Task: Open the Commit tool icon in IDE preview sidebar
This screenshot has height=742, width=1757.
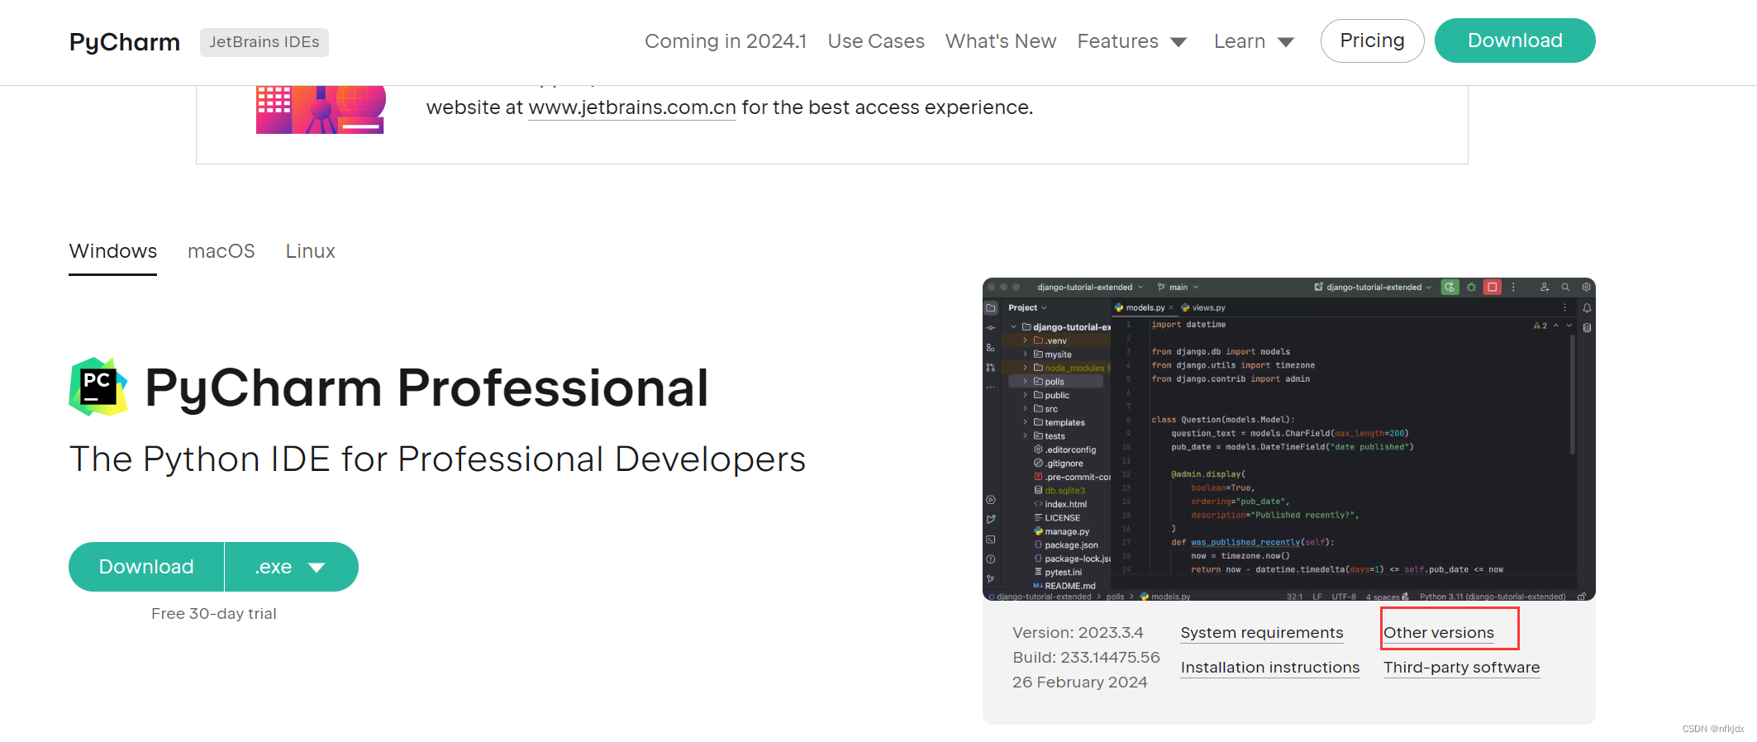Action: [x=991, y=328]
